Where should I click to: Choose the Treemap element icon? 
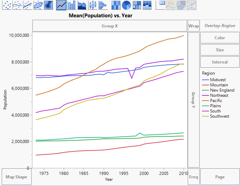pyautogui.click(x=137, y=5)
